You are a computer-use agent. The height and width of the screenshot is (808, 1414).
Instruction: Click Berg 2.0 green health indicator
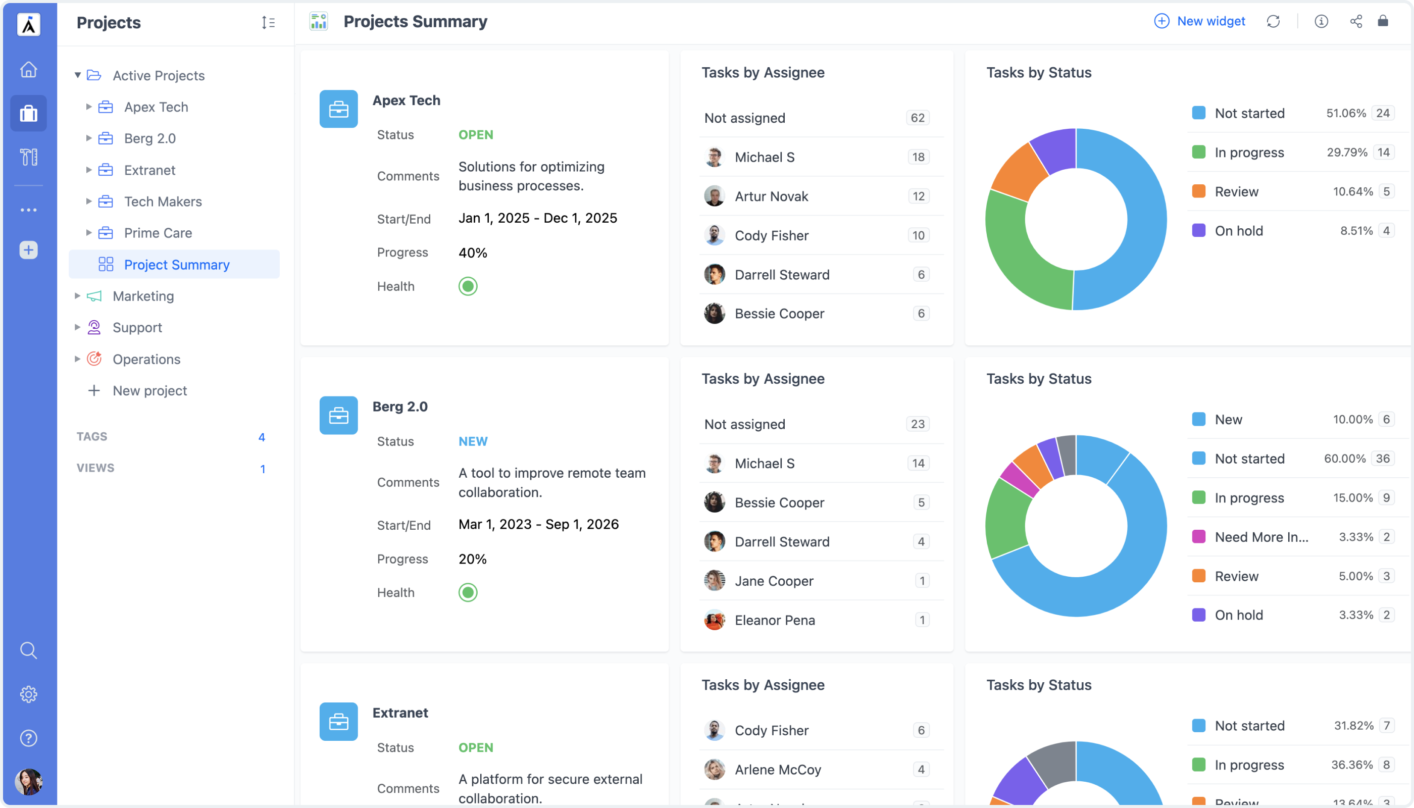[468, 593]
